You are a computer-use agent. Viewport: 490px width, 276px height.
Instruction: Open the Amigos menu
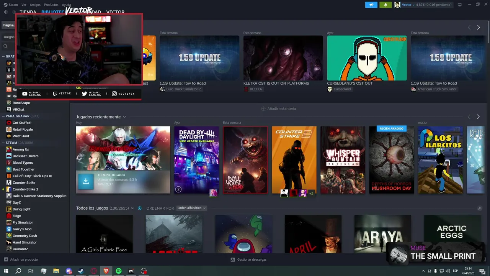tap(35, 5)
